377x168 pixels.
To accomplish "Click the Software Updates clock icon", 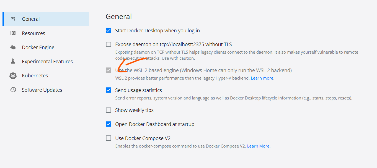I will click(x=13, y=90).
